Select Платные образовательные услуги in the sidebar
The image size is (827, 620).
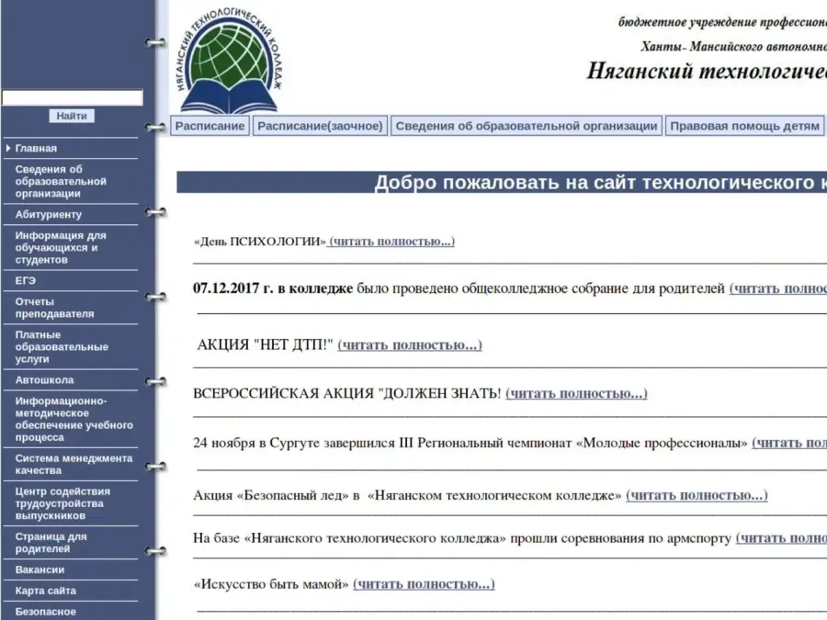click(x=61, y=347)
